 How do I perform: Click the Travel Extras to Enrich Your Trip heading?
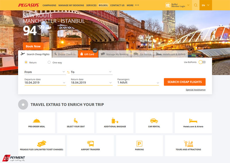67,104
